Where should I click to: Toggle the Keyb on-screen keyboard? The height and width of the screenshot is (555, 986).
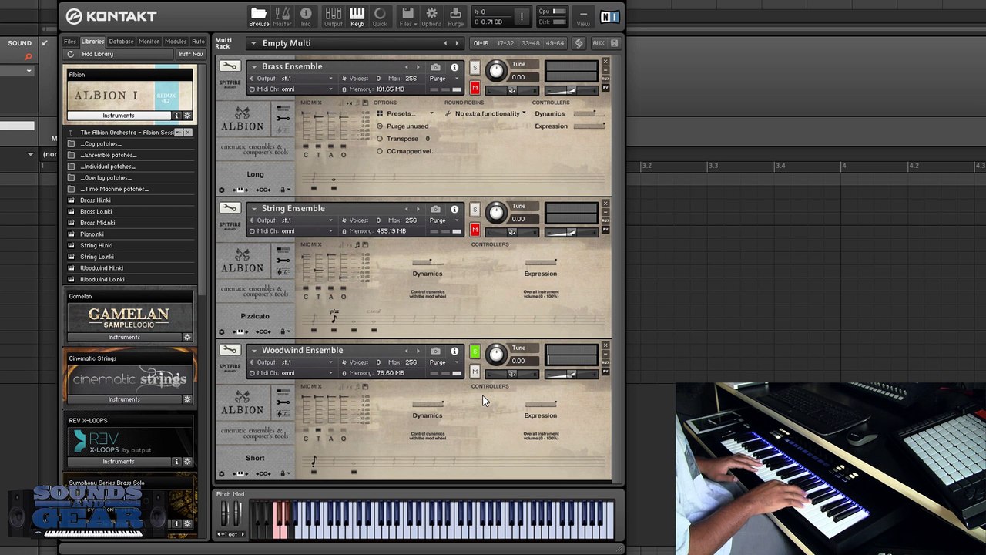pos(357,16)
